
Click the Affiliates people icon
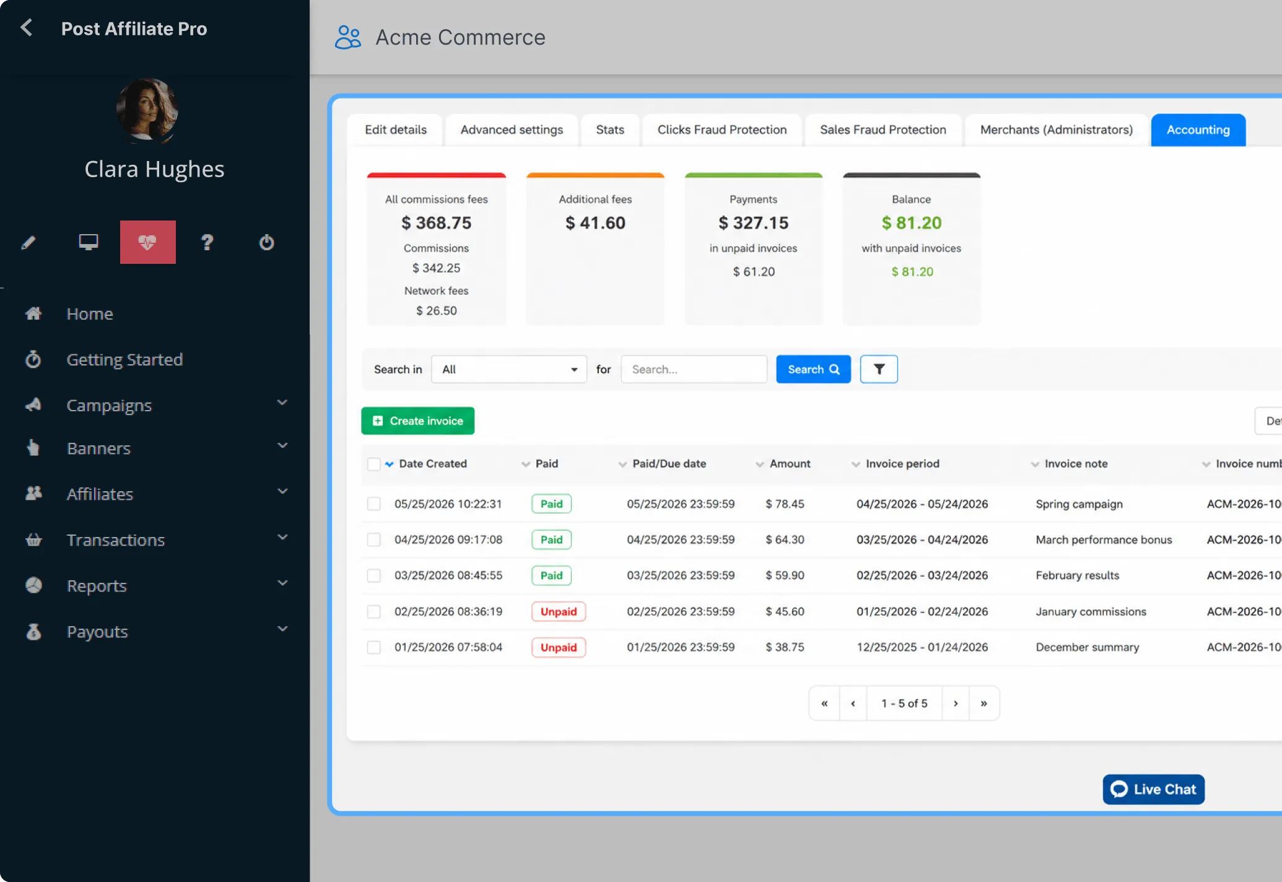point(33,494)
